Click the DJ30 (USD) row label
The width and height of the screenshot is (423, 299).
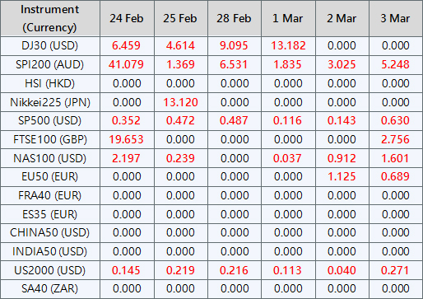tap(50, 45)
